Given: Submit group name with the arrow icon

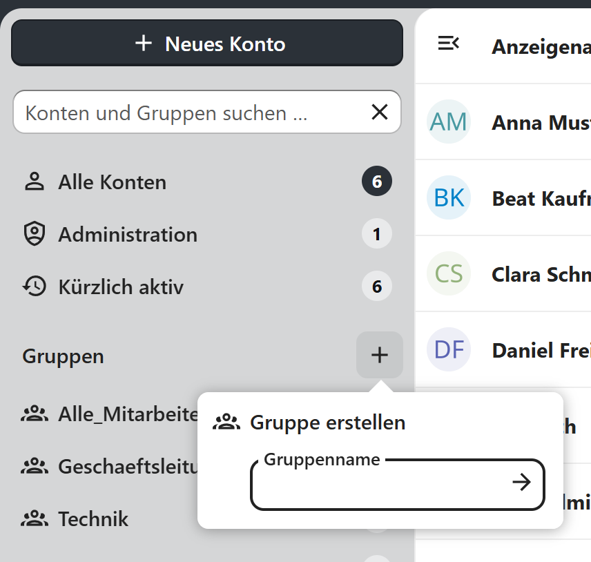Looking at the screenshot, I should point(522,482).
